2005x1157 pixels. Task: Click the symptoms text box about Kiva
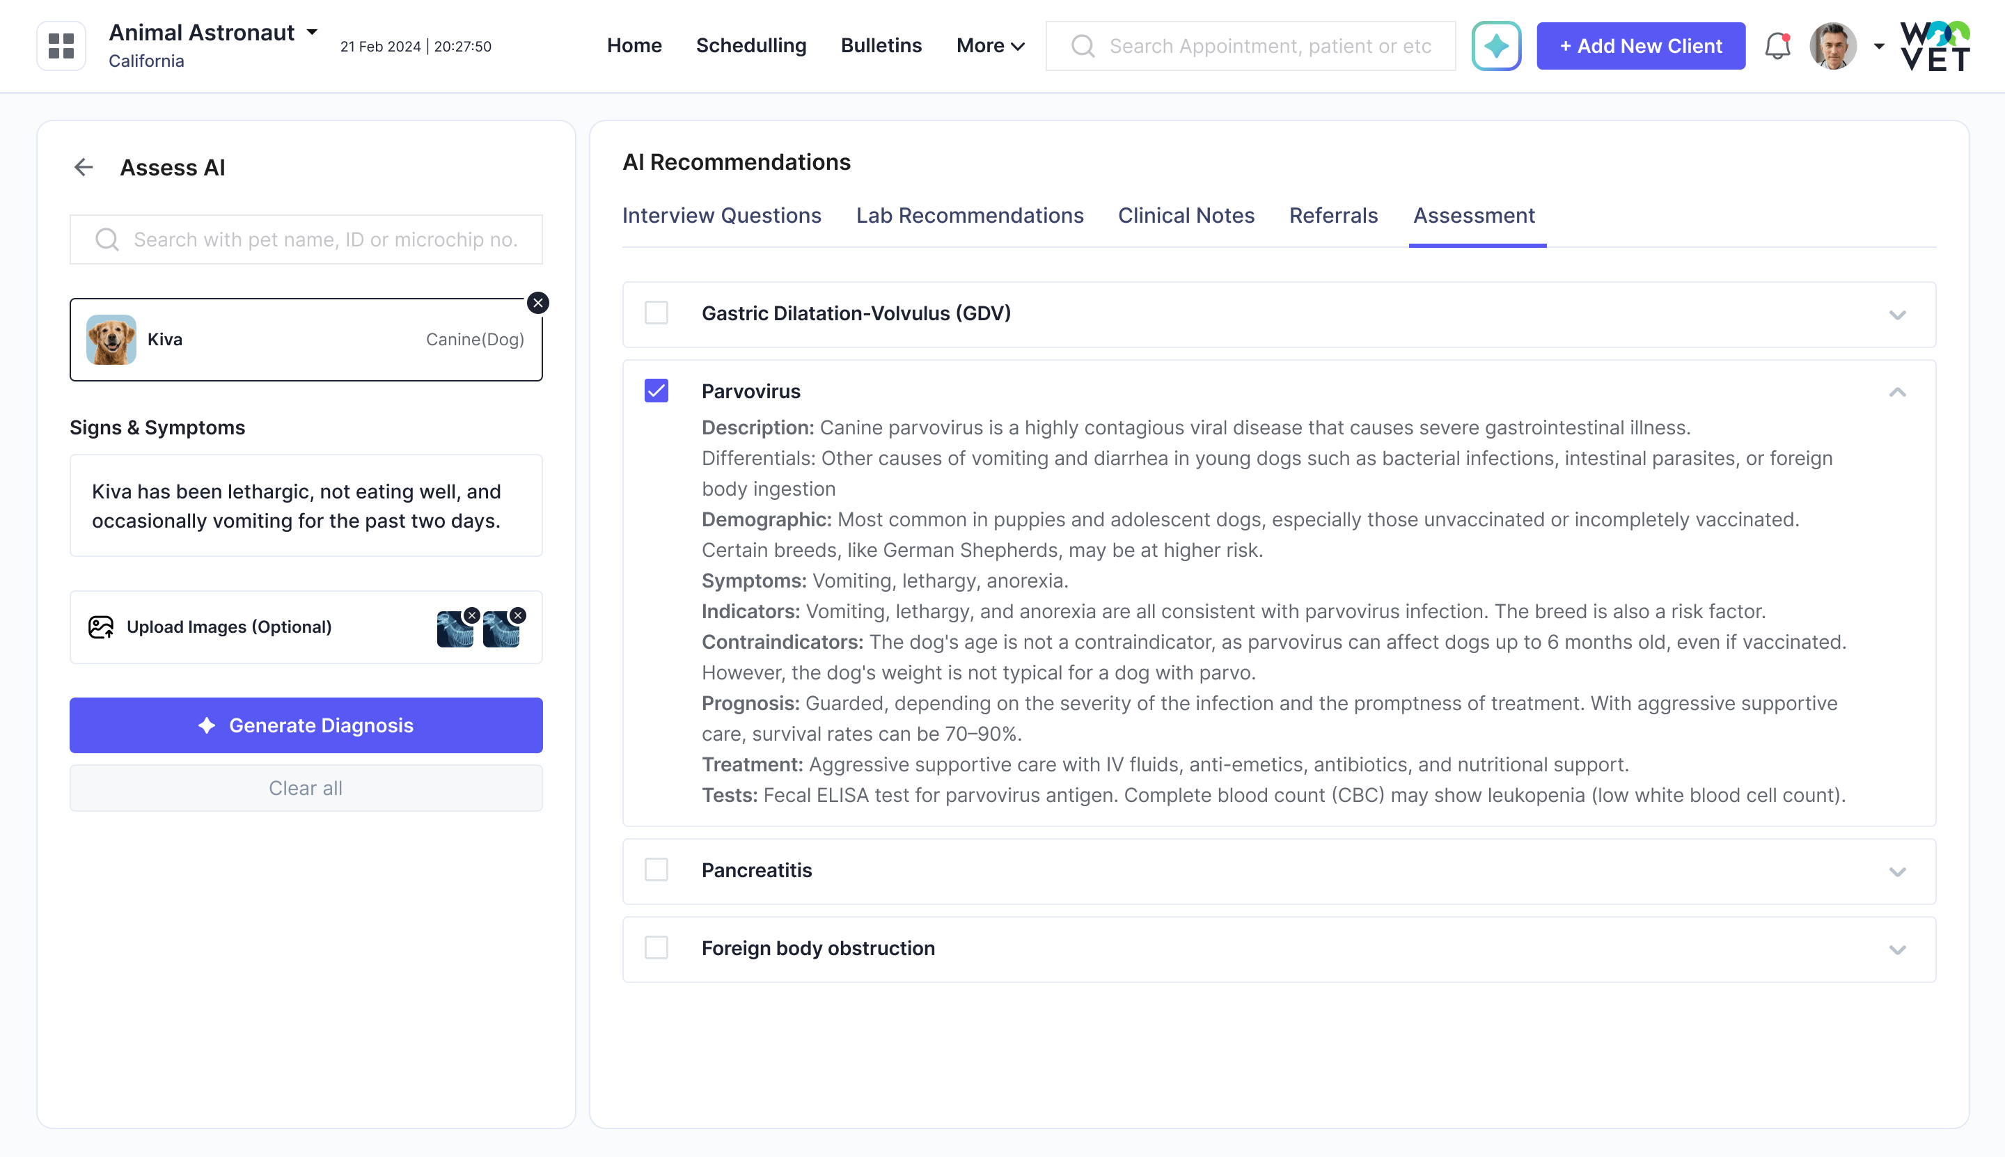click(x=305, y=506)
